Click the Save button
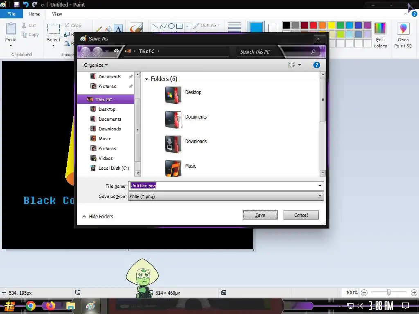The height and width of the screenshot is (314, 419). tap(260, 215)
